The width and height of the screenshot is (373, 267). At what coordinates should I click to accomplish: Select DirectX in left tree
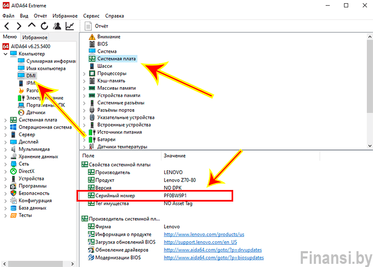pyautogui.click(x=22, y=171)
